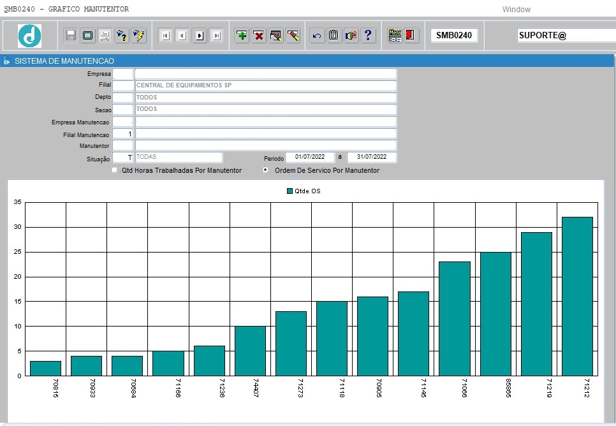Click the chart bar for manutentor 71219
The width and height of the screenshot is (616, 426).
[536, 304]
